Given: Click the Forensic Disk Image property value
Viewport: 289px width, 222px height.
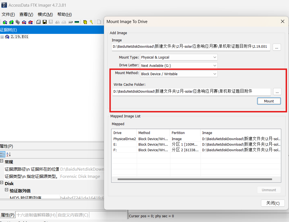Looking at the screenshot, I should coord(80,176).
